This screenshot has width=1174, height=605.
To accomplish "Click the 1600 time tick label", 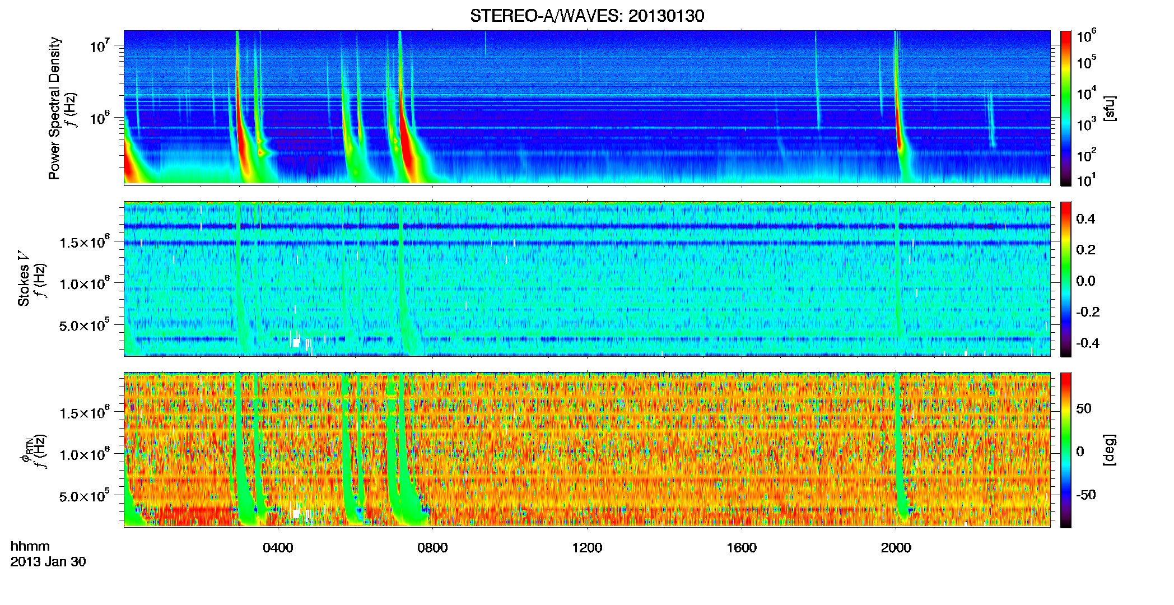I will click(742, 548).
